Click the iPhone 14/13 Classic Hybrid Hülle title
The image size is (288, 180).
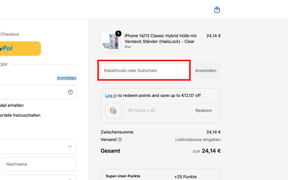point(161,39)
